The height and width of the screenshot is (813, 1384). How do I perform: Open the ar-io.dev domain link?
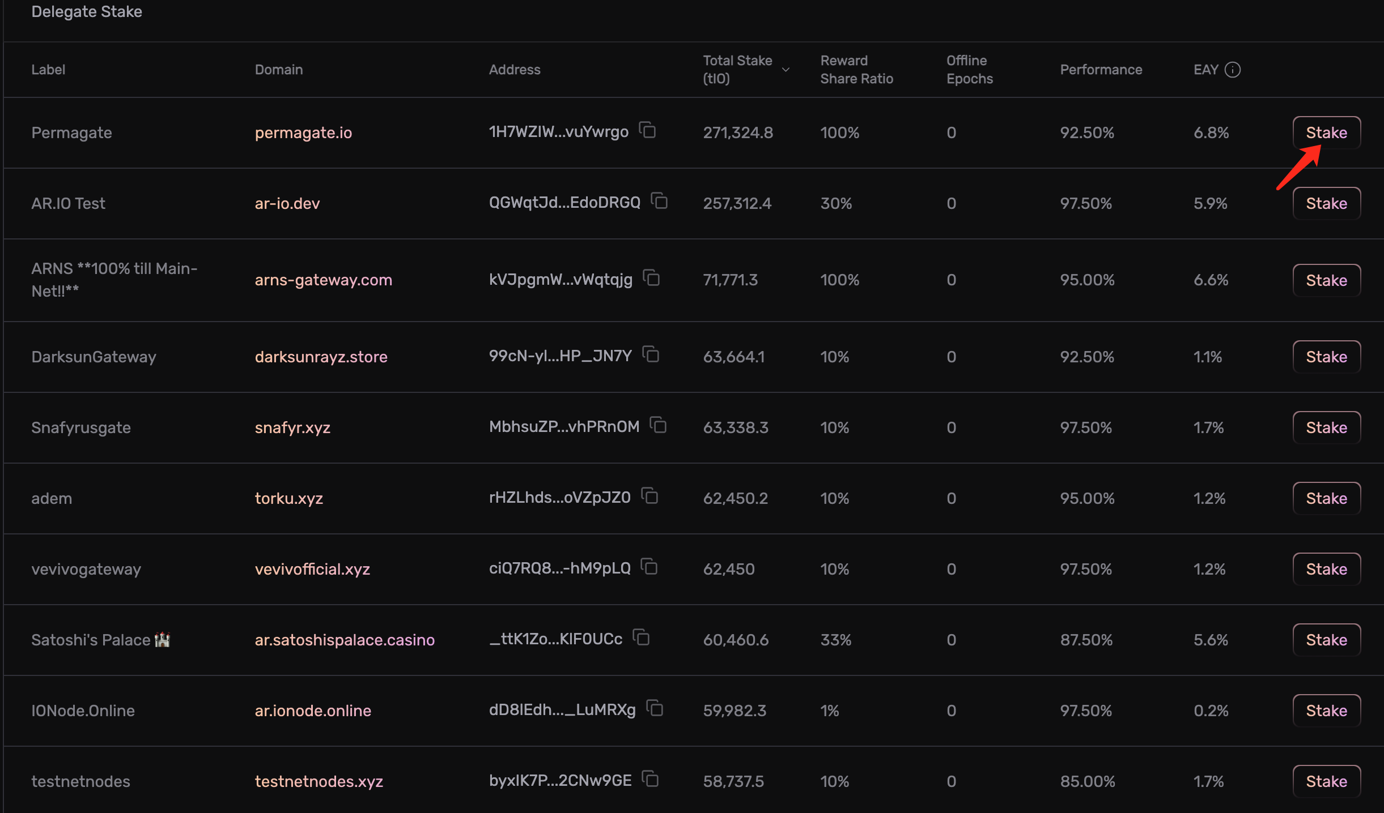point(287,203)
